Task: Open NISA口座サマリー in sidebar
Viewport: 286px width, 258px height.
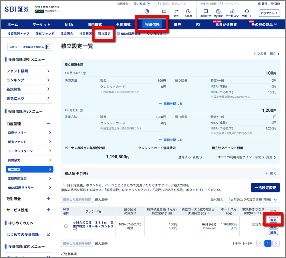Action: pos(29,187)
